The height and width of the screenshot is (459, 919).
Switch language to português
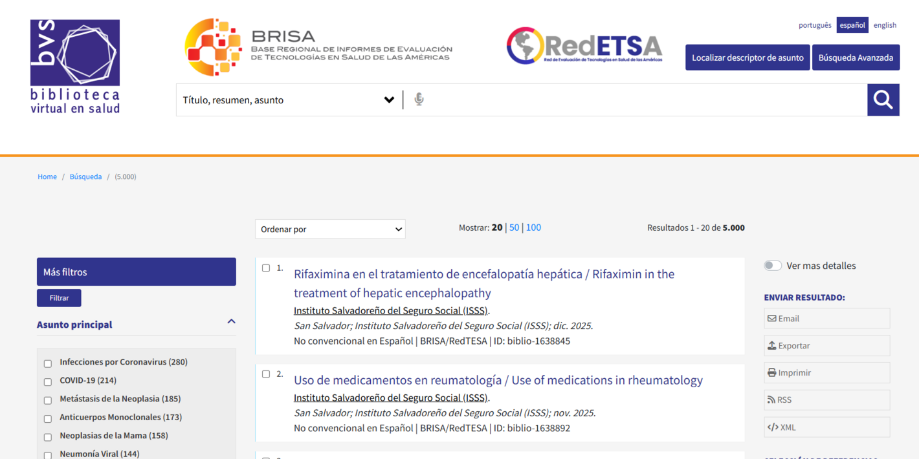click(x=815, y=25)
